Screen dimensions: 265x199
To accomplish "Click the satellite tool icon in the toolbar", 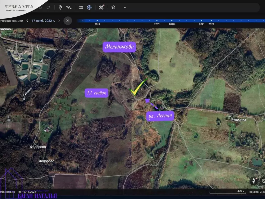I will [101, 7].
